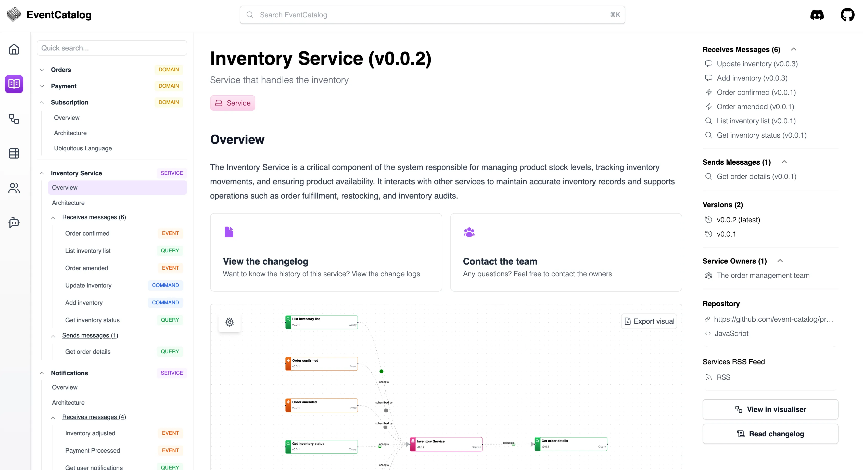
Task: Click the Export visual button
Action: click(x=649, y=321)
